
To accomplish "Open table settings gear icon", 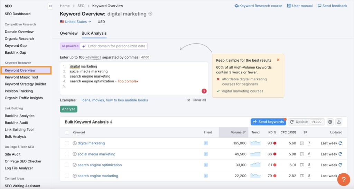I will [x=330, y=122].
